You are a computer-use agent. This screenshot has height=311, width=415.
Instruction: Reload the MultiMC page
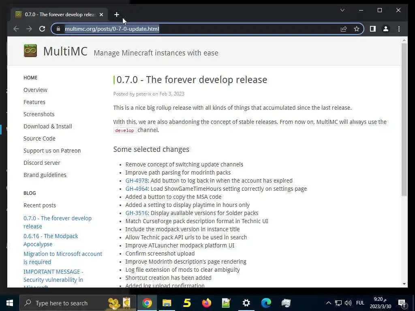(x=42, y=29)
